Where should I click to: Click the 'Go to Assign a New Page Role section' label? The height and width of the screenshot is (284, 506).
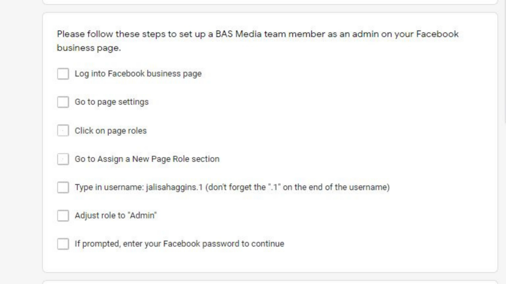point(147,159)
